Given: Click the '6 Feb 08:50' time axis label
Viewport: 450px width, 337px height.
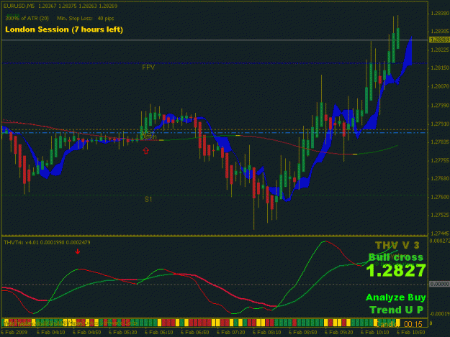Looking at the screenshot, I should 303,333.
